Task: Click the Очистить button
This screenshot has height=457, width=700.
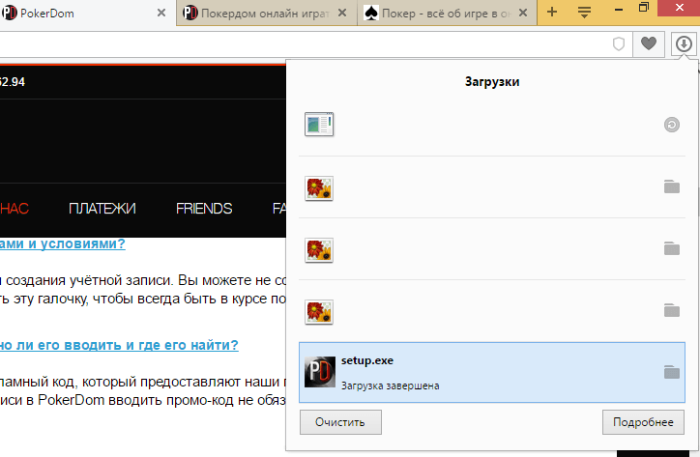Action: (341, 422)
